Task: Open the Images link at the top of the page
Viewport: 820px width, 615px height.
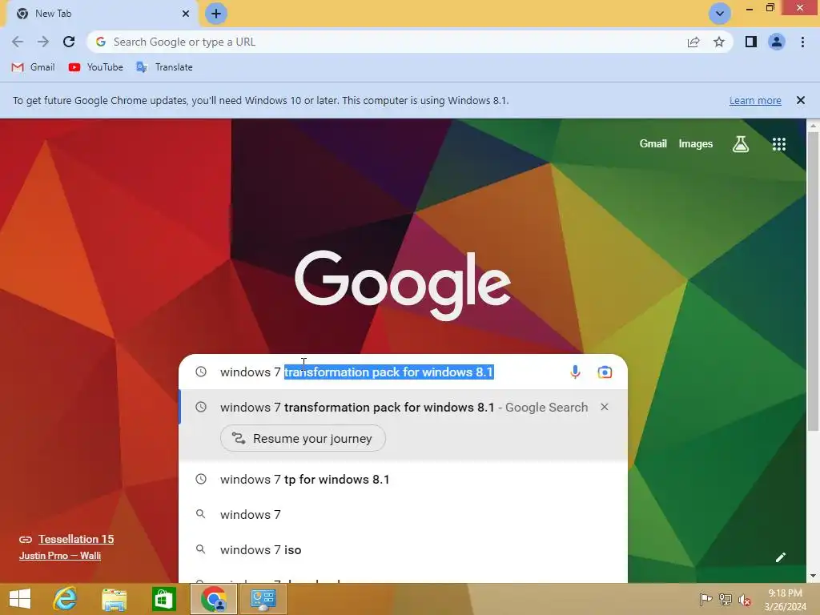Action: click(696, 144)
